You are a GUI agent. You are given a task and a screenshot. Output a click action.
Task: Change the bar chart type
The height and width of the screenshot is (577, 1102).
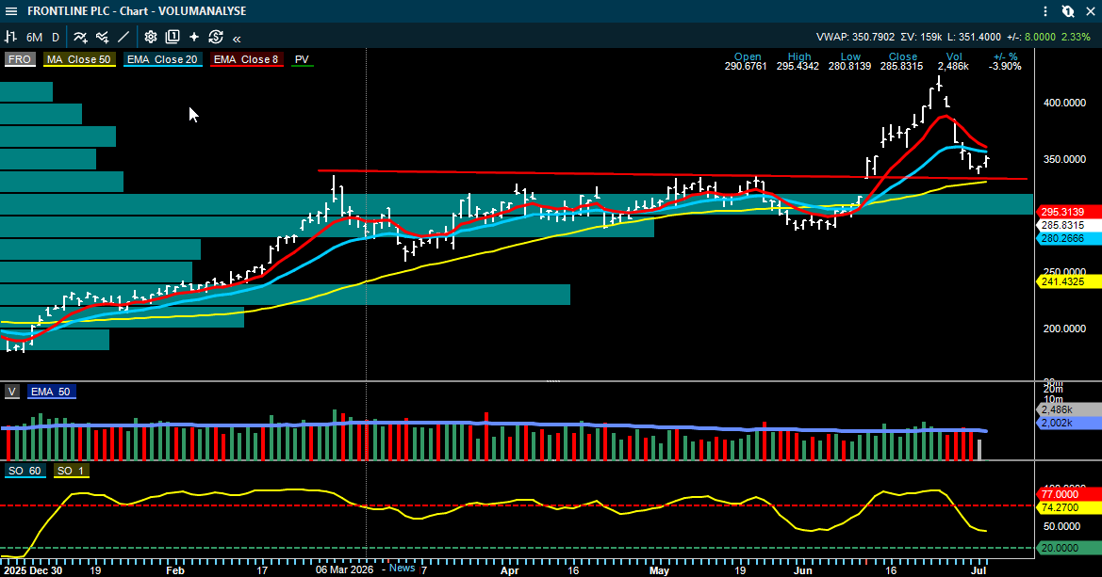10,38
